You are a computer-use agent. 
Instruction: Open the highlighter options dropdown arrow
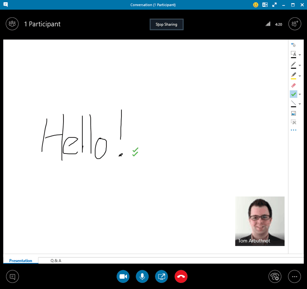click(x=300, y=76)
